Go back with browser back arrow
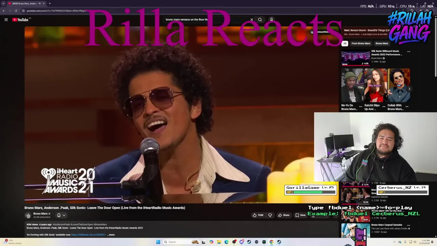The height and width of the screenshot is (246, 437). 4,11
